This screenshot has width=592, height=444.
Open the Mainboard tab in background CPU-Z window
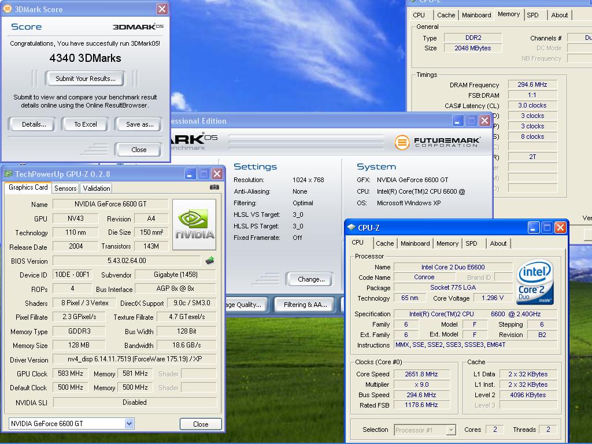point(476,15)
